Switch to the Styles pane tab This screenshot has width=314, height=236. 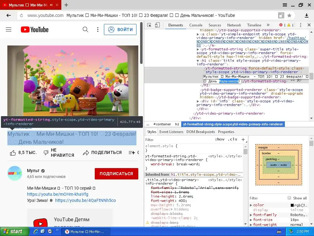(x=151, y=132)
